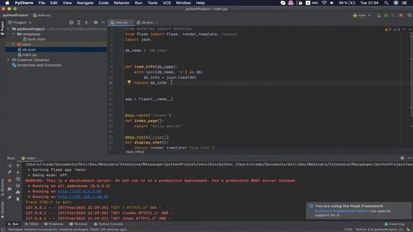Open Run panel settings gear
413x232 pixels.
click(402, 158)
